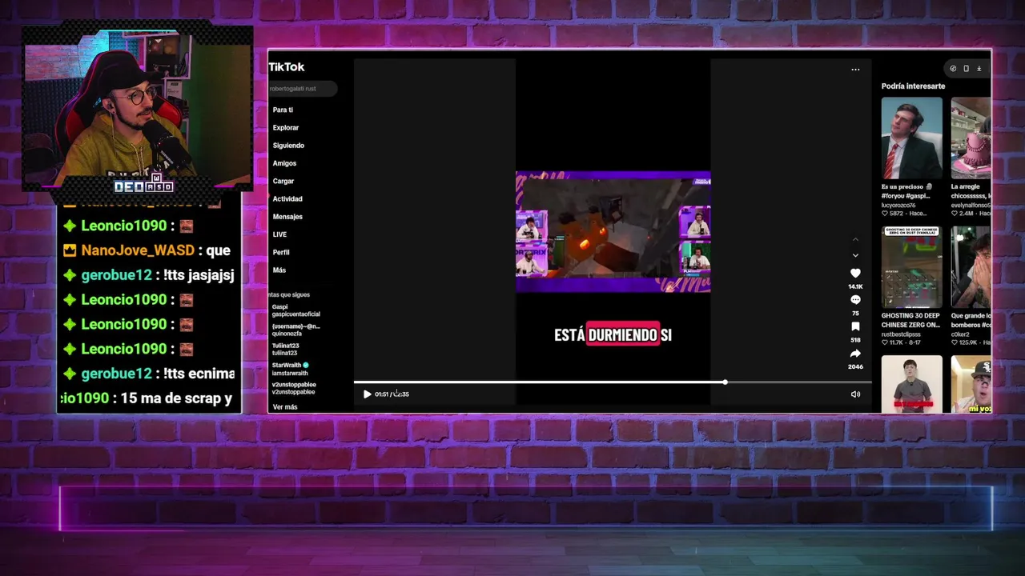The height and width of the screenshot is (576, 1025).
Task: Open Tuliina123 followed account
Action: pyautogui.click(x=285, y=350)
